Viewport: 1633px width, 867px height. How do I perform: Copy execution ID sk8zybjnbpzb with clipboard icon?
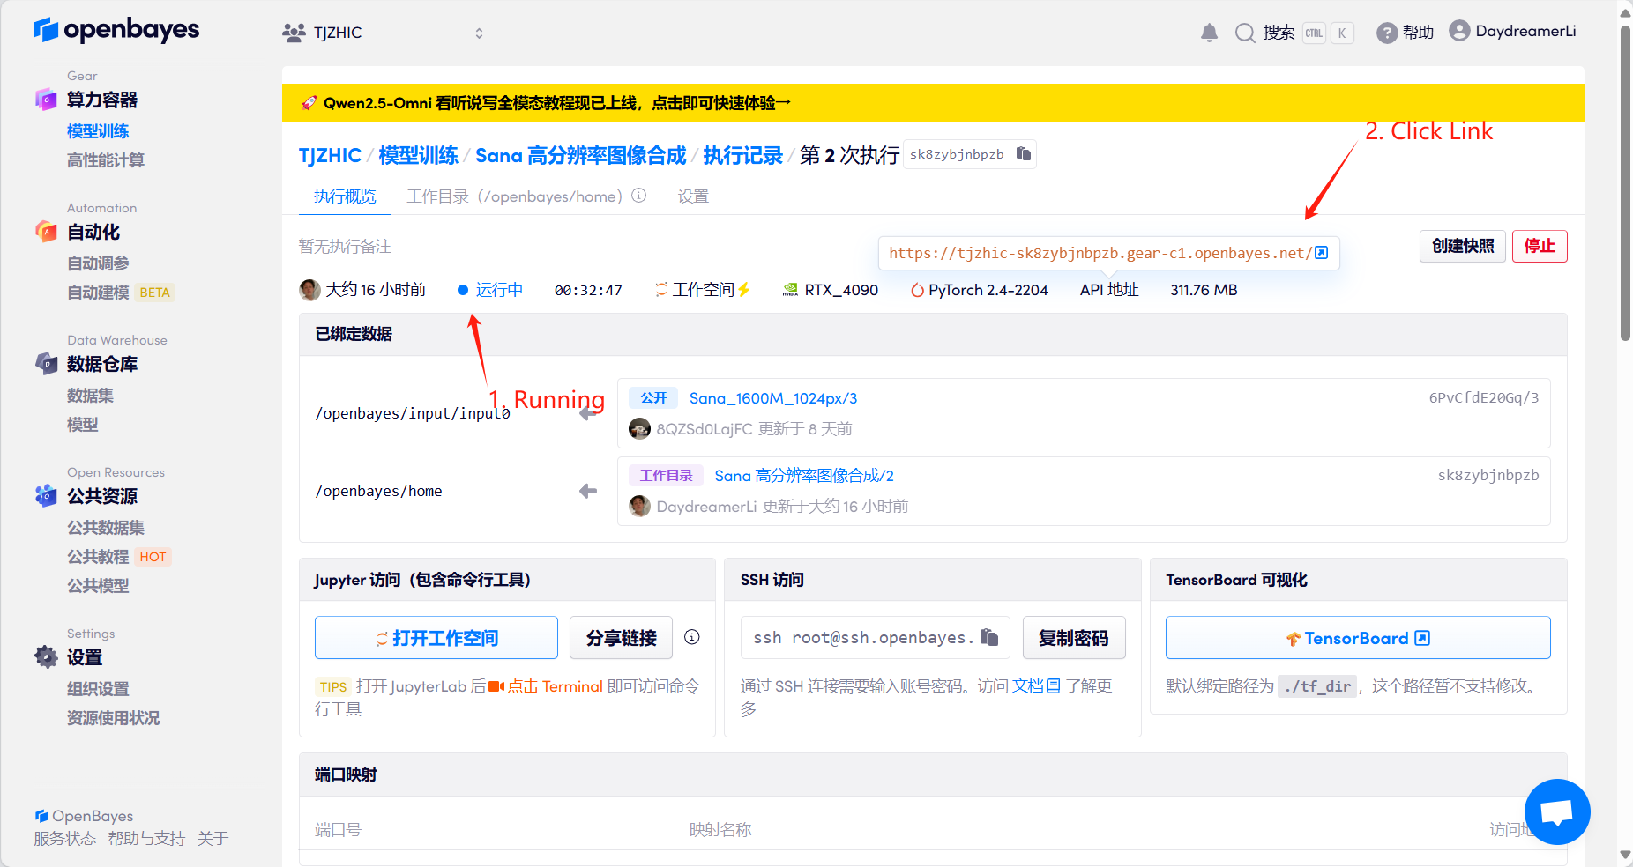point(1023,154)
